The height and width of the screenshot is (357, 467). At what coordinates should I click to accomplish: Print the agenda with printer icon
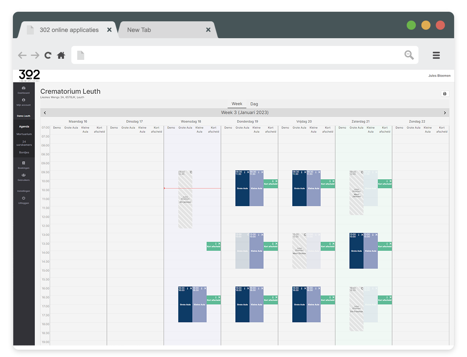[445, 94]
